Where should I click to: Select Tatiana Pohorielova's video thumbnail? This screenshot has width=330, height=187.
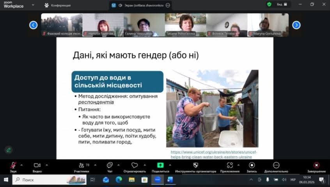coord(185,25)
